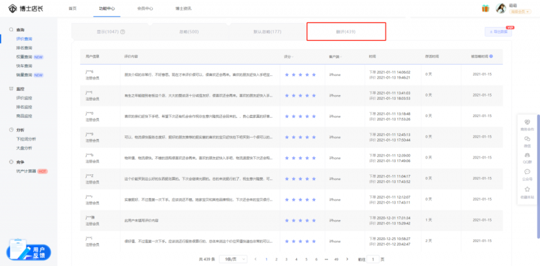Open the QQ群 group icon
Image resolution: width=540 pixels, height=266 pixels.
click(527, 155)
